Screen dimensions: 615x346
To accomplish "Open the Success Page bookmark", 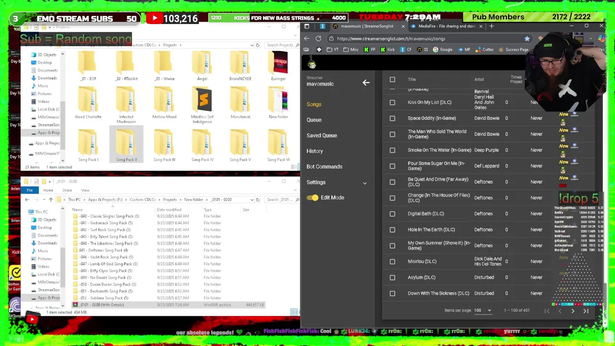I will point(514,49).
